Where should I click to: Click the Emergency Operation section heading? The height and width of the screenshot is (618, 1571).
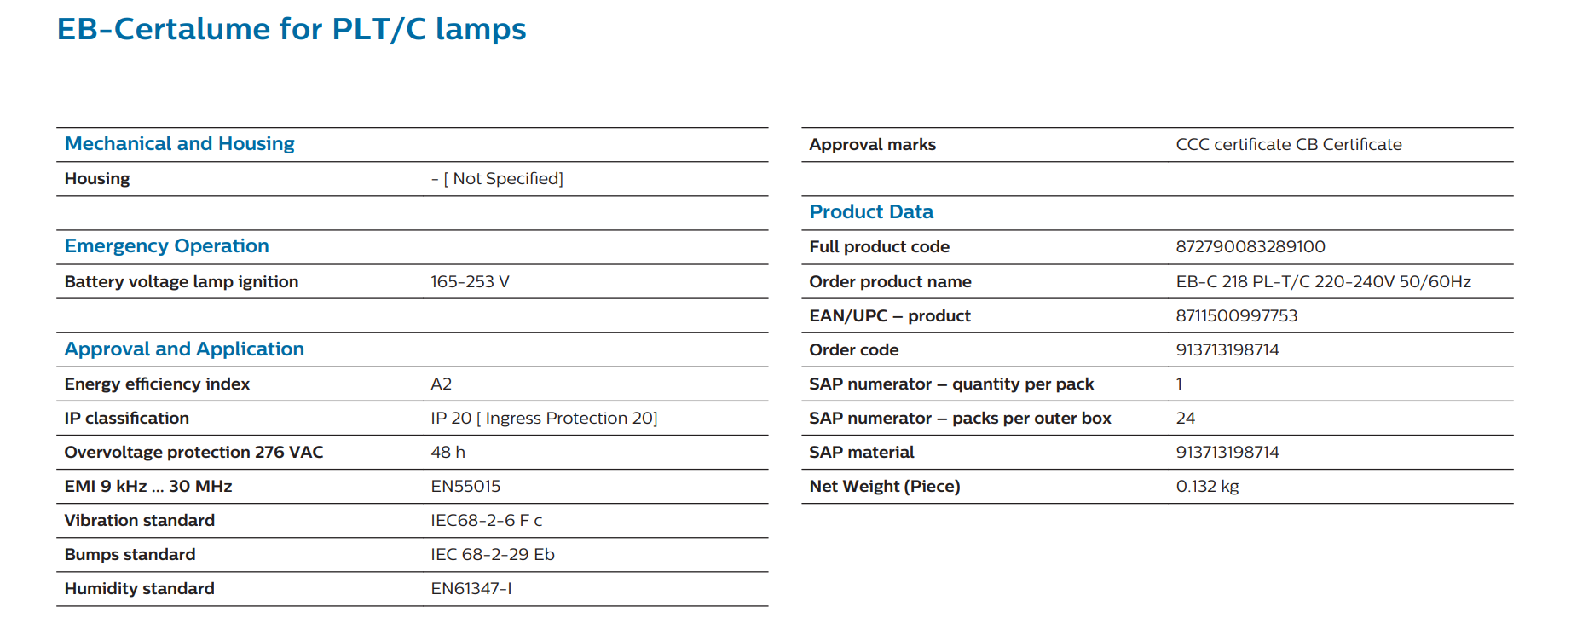click(167, 246)
